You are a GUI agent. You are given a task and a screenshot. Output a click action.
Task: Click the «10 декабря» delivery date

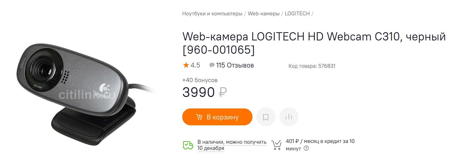210,148
